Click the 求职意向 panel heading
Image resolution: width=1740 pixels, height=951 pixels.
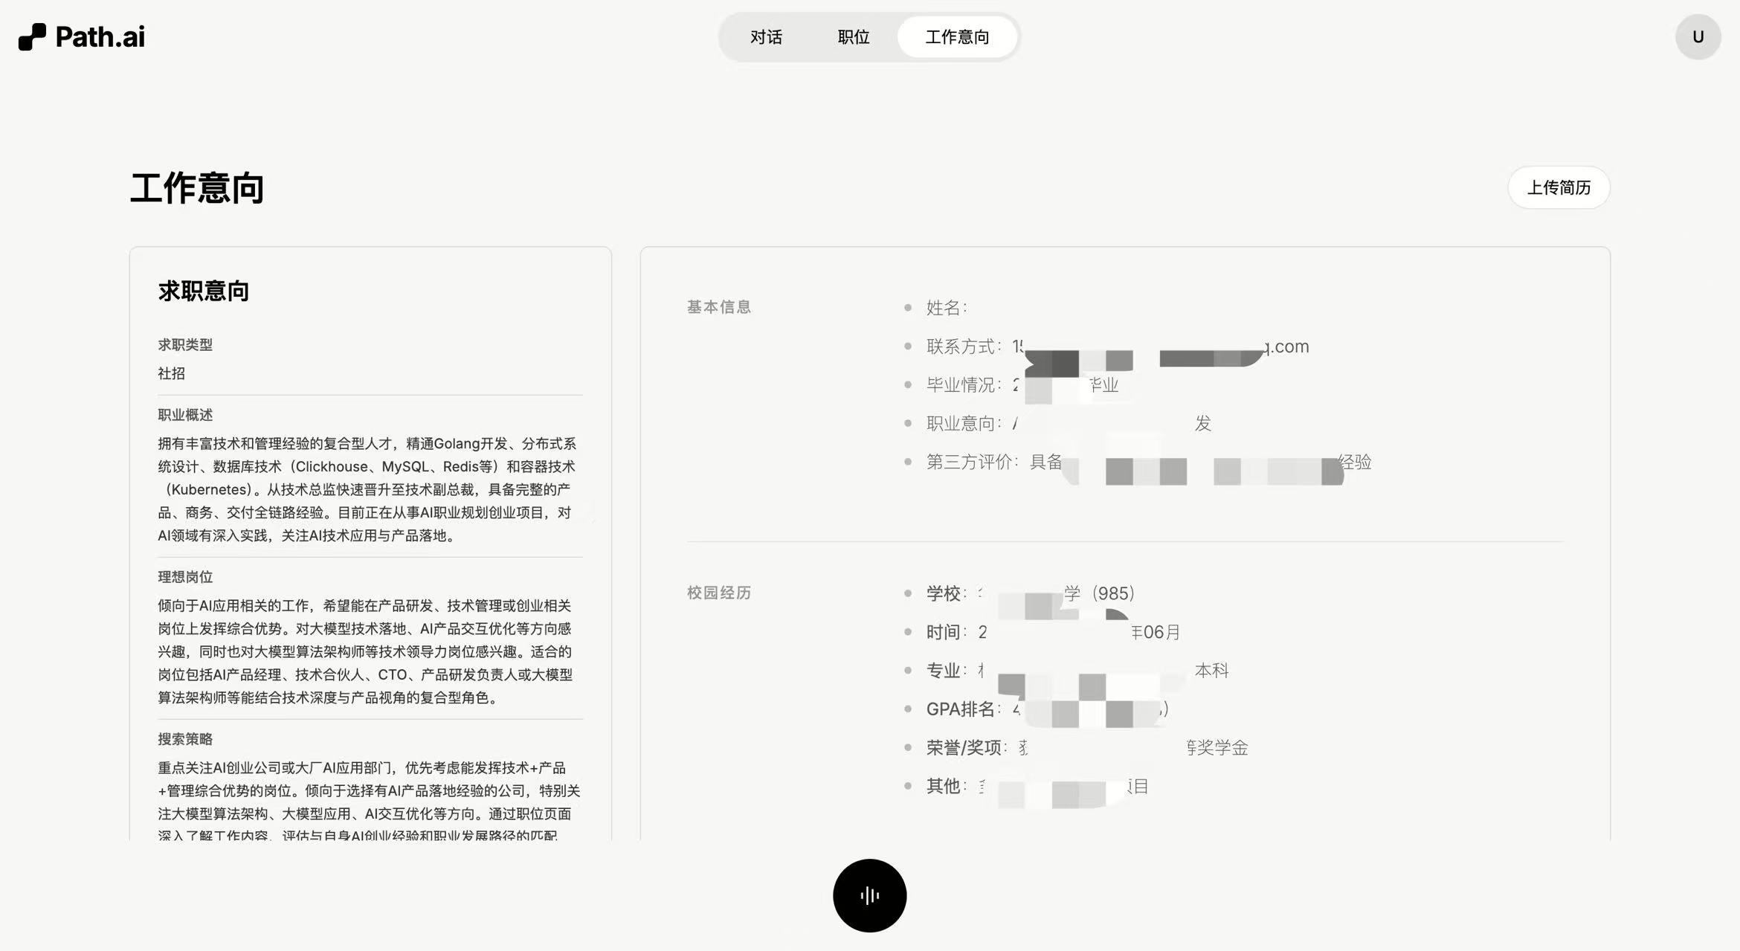coord(203,291)
